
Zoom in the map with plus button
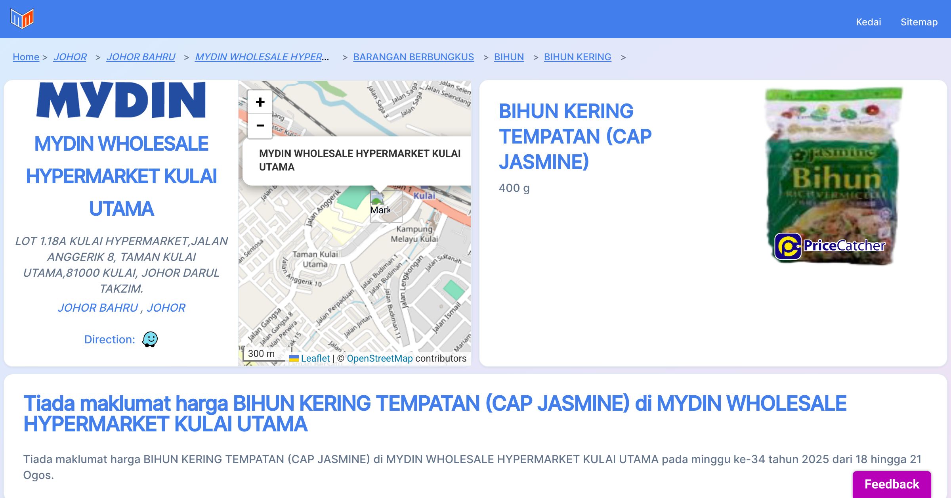(x=260, y=102)
